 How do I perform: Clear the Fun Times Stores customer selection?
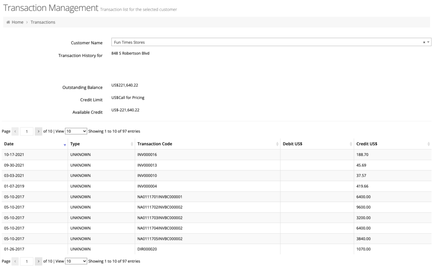[x=424, y=42]
